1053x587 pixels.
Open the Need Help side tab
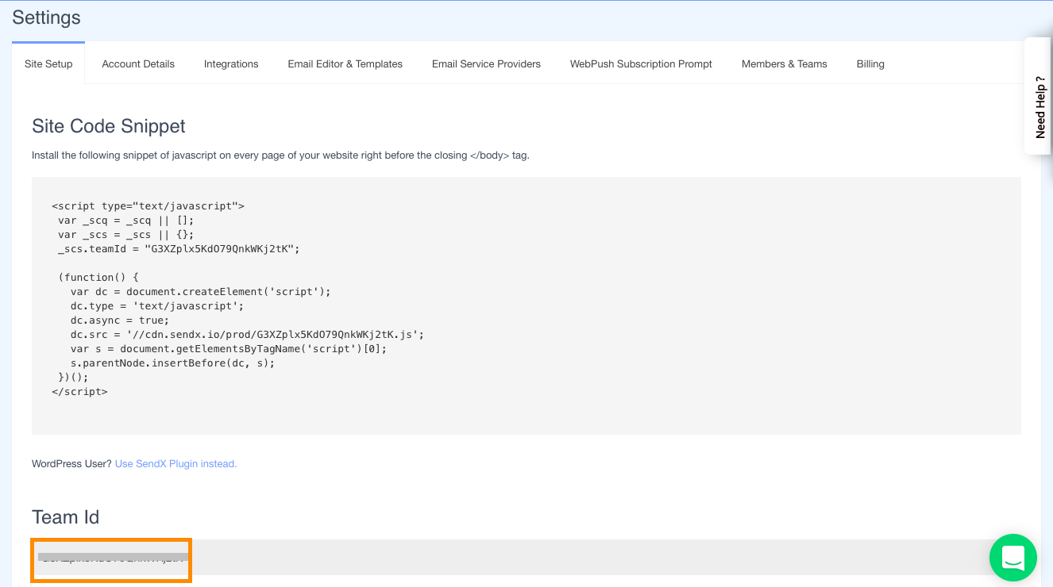pos(1039,96)
